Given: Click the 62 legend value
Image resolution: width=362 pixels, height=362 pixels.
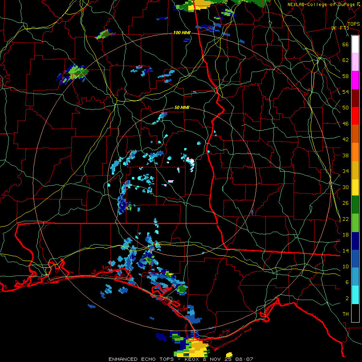Looking at the screenshot, I should coord(346,60).
